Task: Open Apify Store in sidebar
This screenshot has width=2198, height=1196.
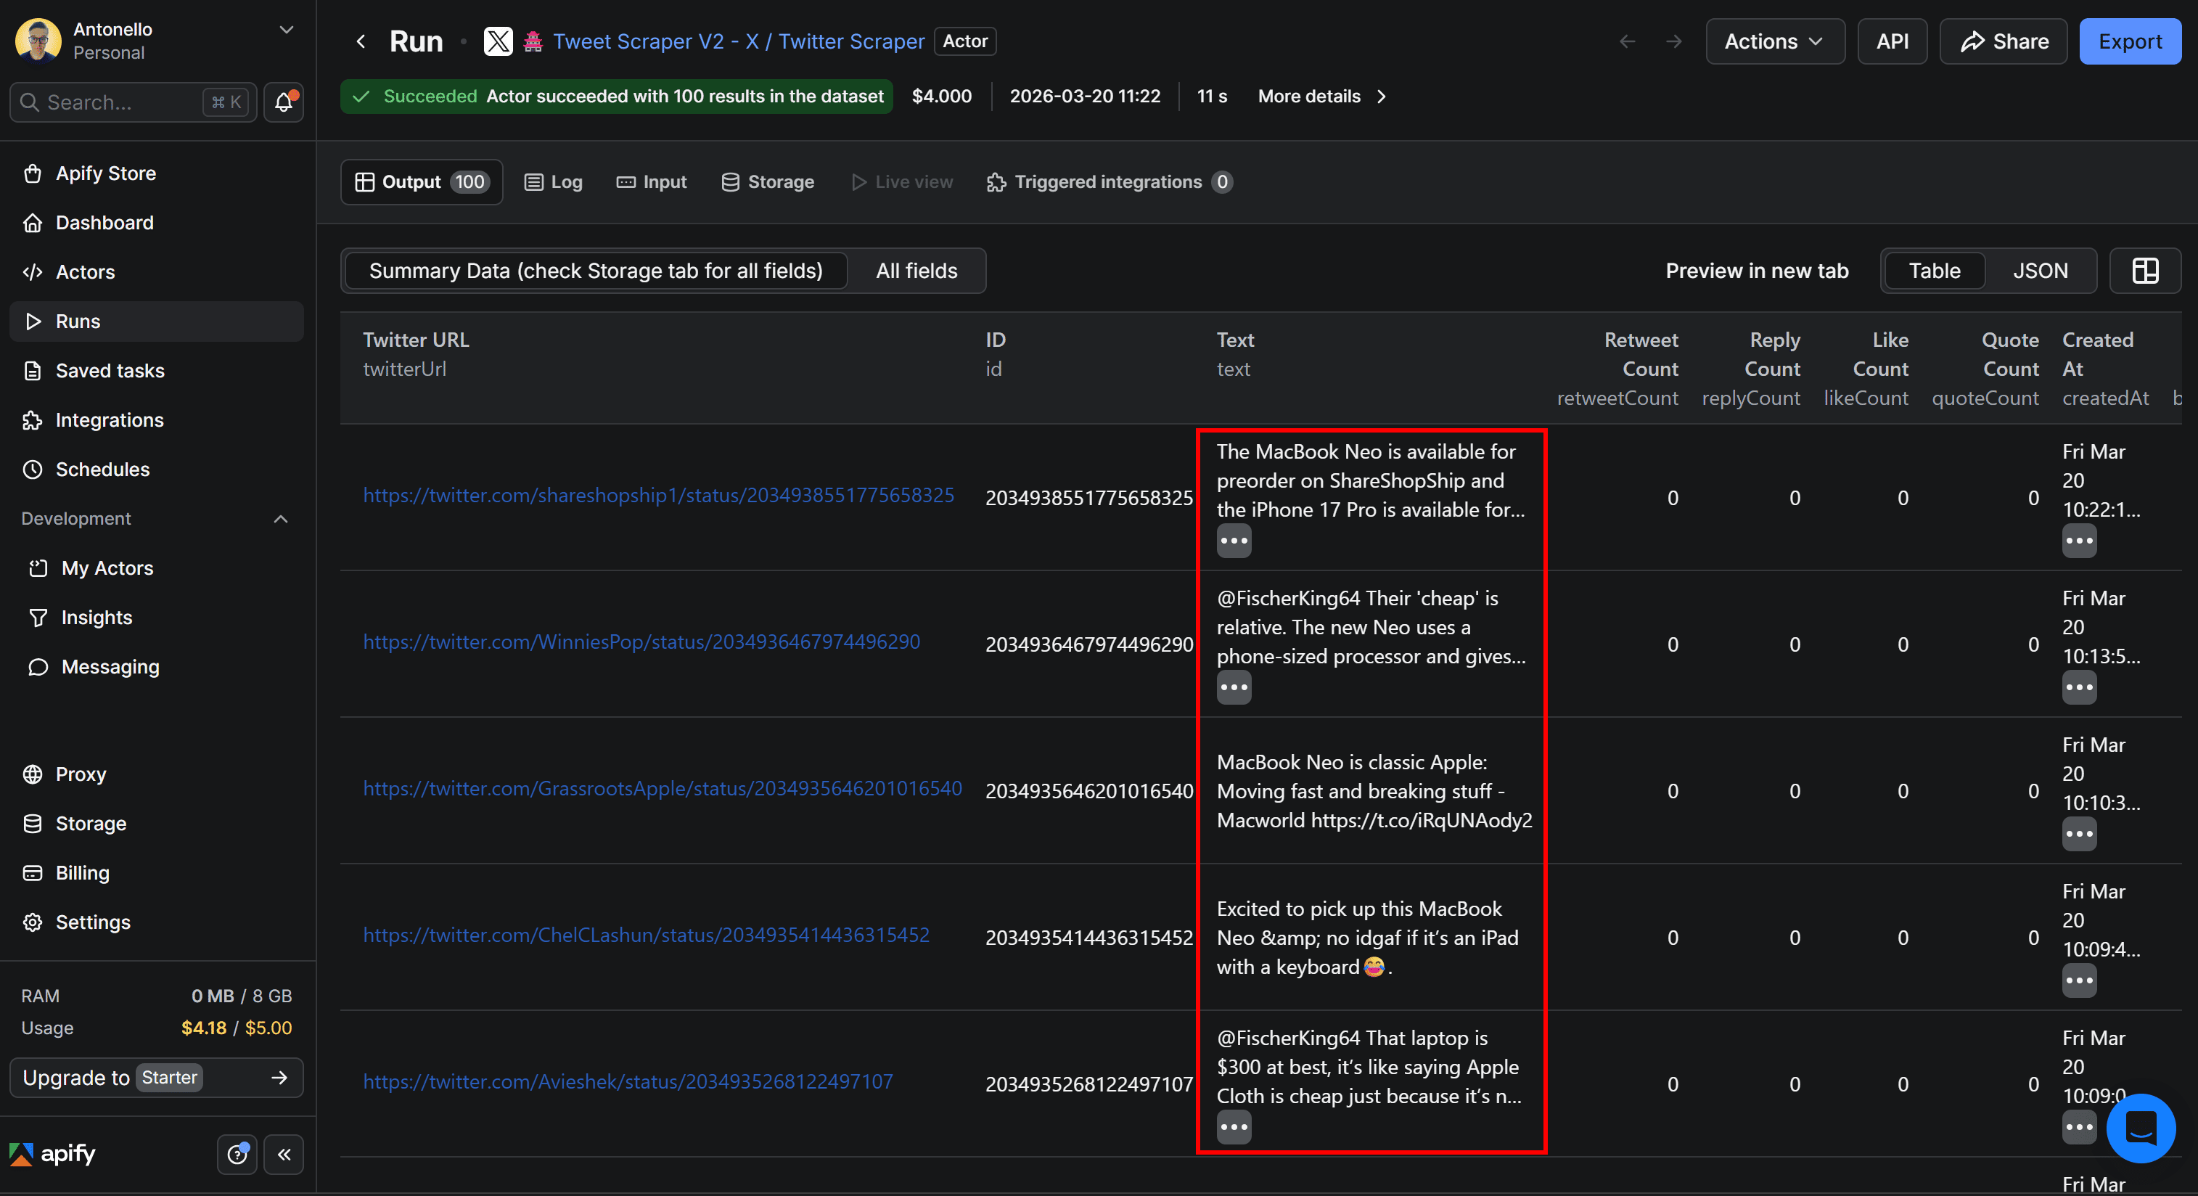Action: [105, 173]
